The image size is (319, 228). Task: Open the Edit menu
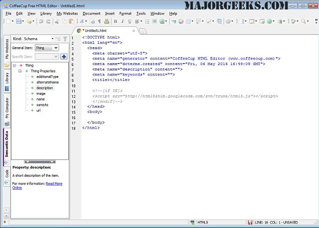click(19, 13)
